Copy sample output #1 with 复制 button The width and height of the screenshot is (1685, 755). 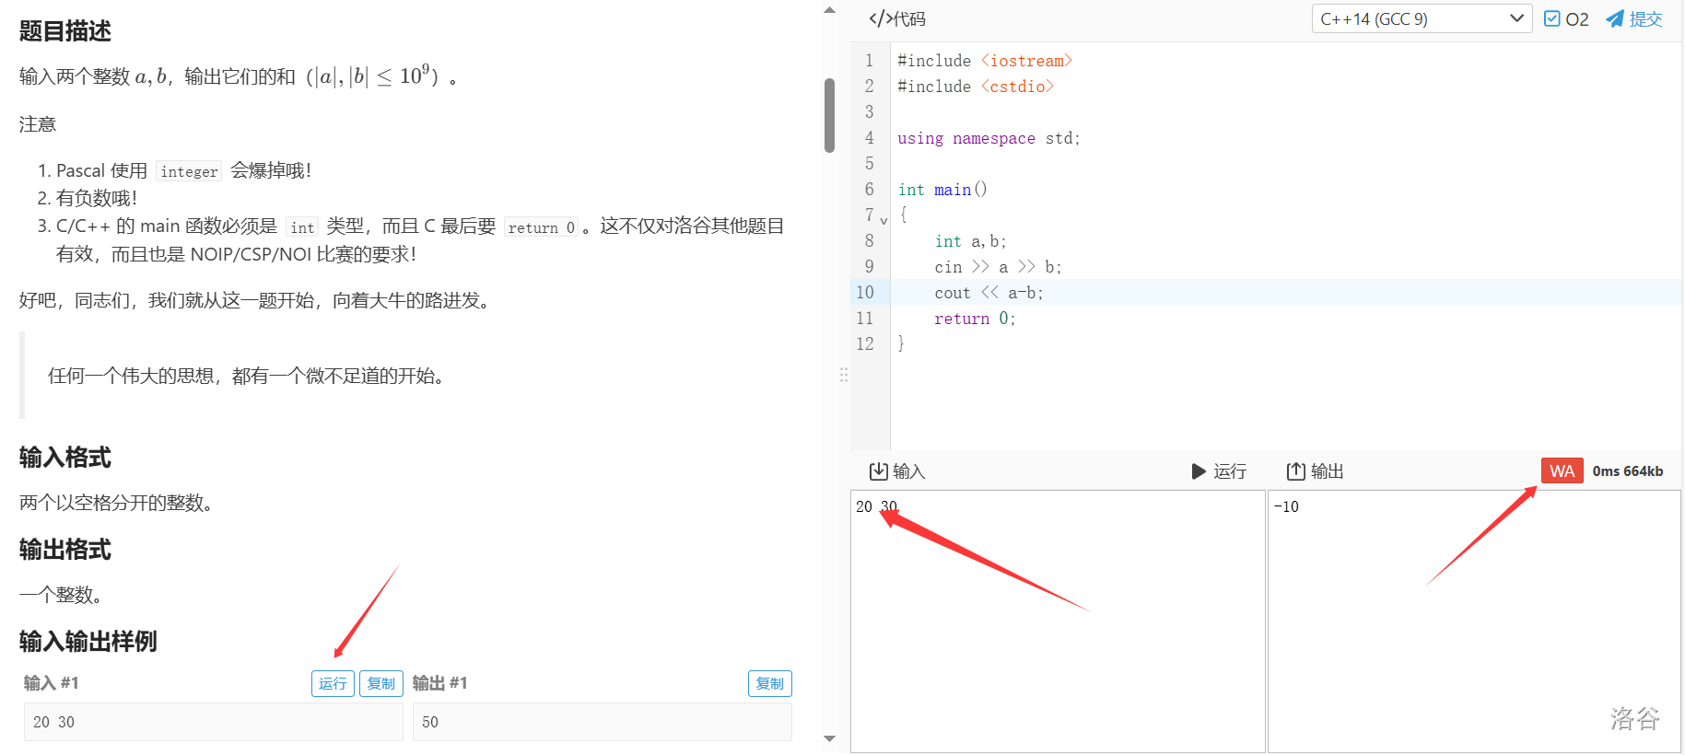pyautogui.click(x=769, y=683)
